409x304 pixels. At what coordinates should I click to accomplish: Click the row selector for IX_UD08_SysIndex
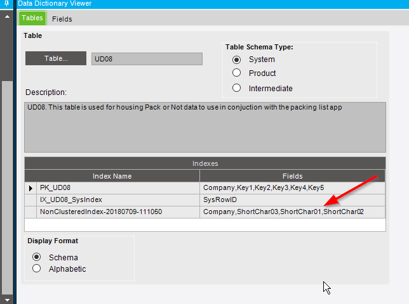tap(30, 200)
